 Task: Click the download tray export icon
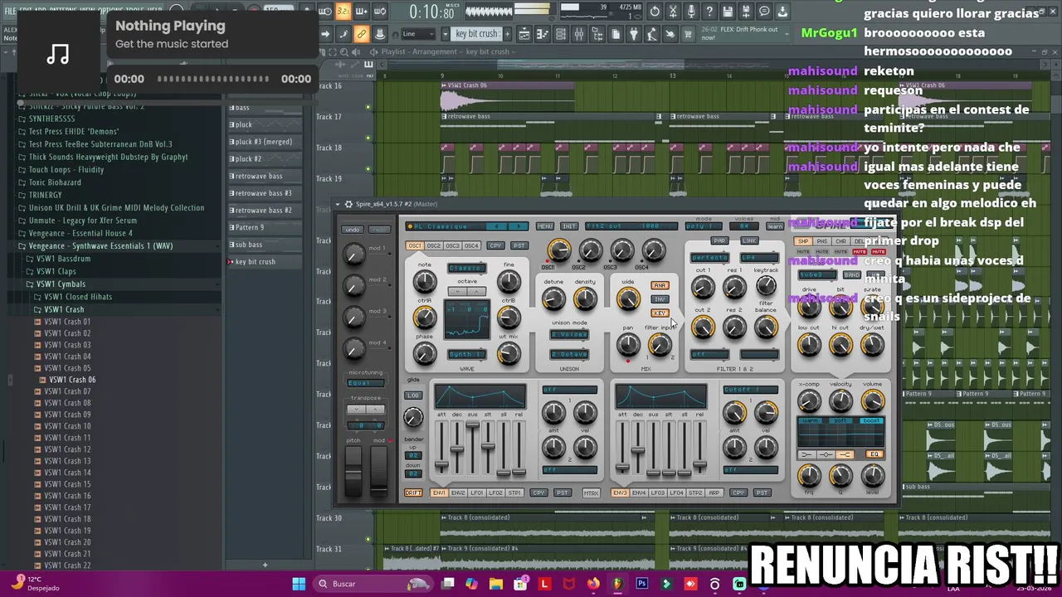(782, 12)
